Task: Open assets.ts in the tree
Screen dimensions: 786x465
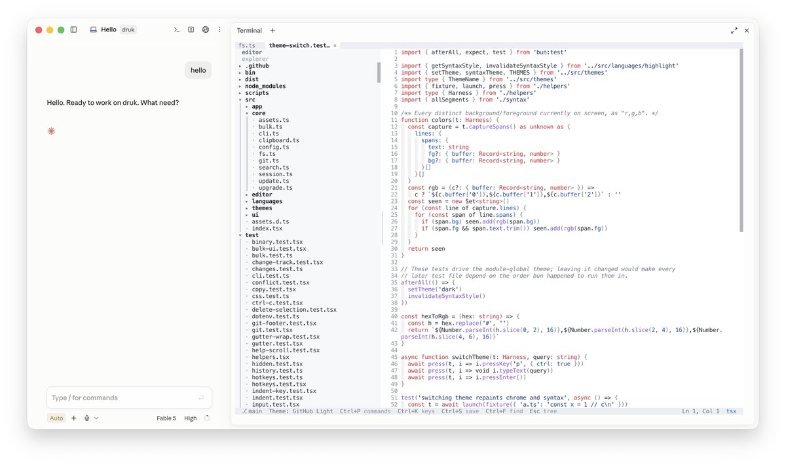Action: tap(274, 120)
